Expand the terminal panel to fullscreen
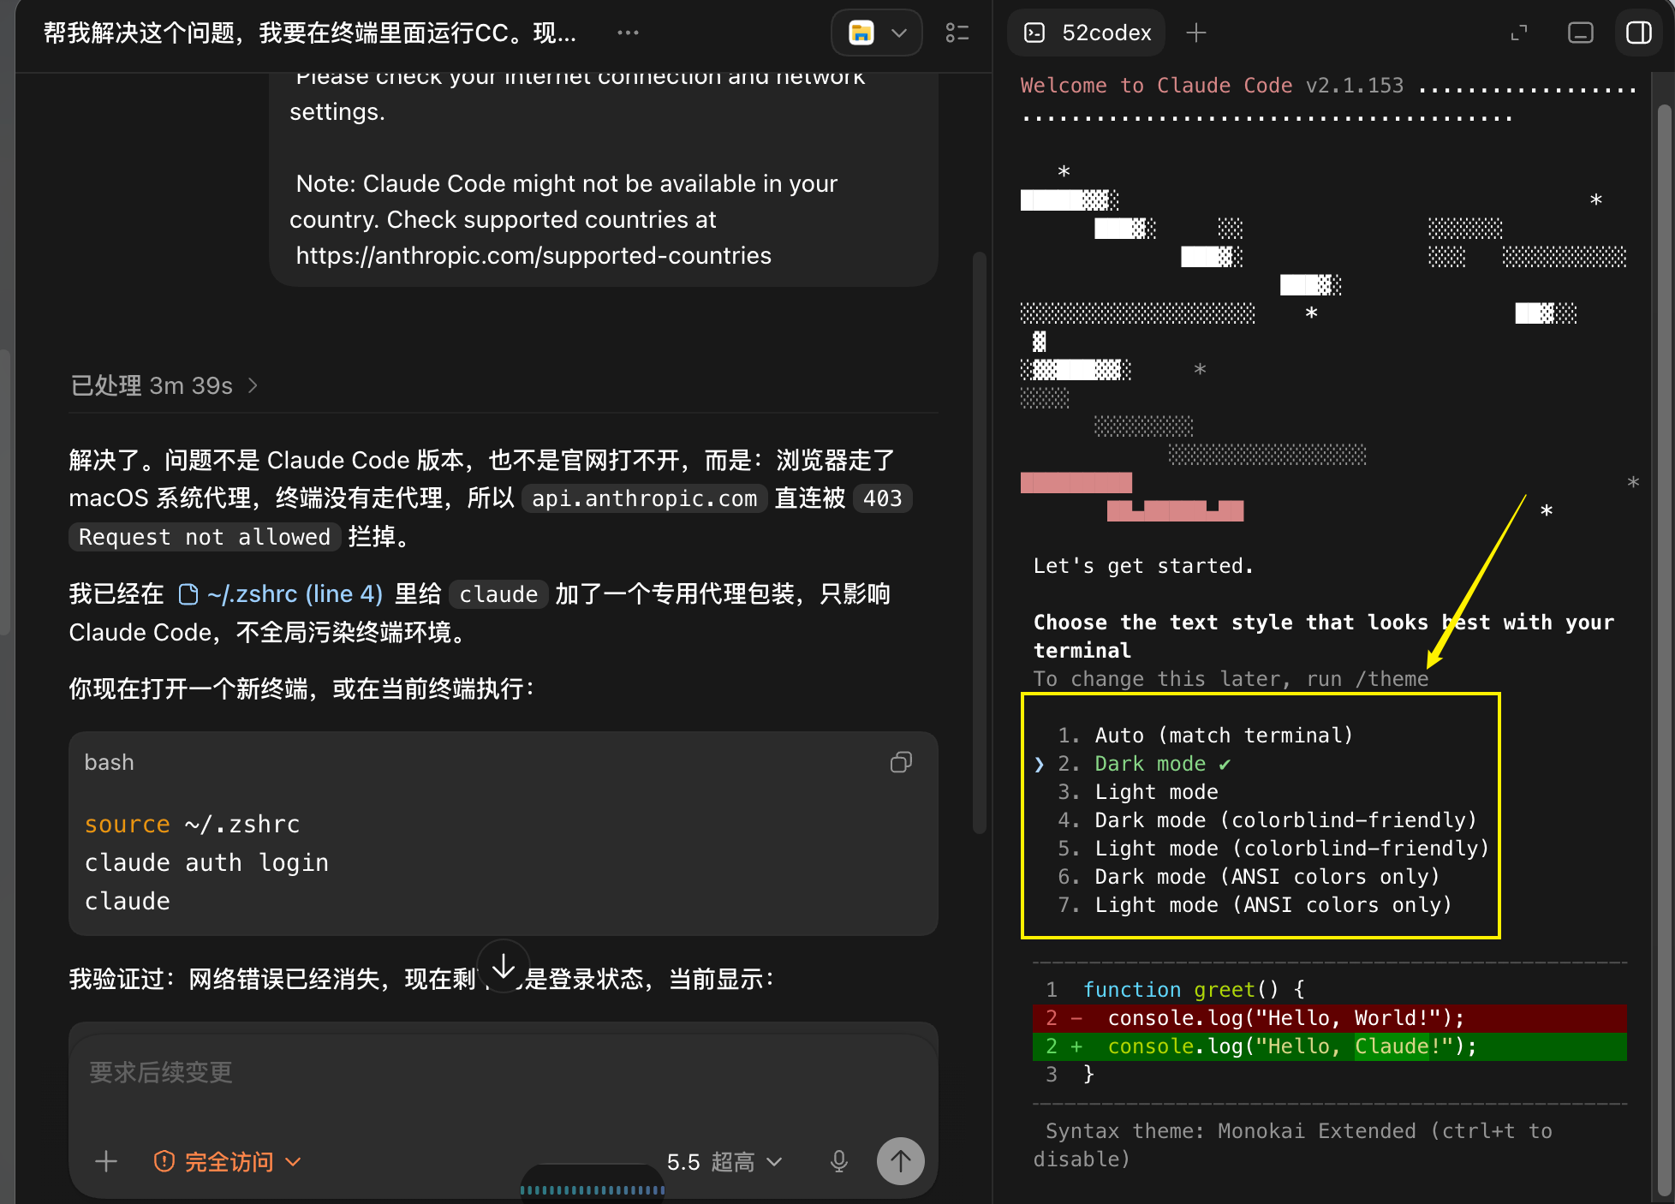 pyautogui.click(x=1519, y=33)
